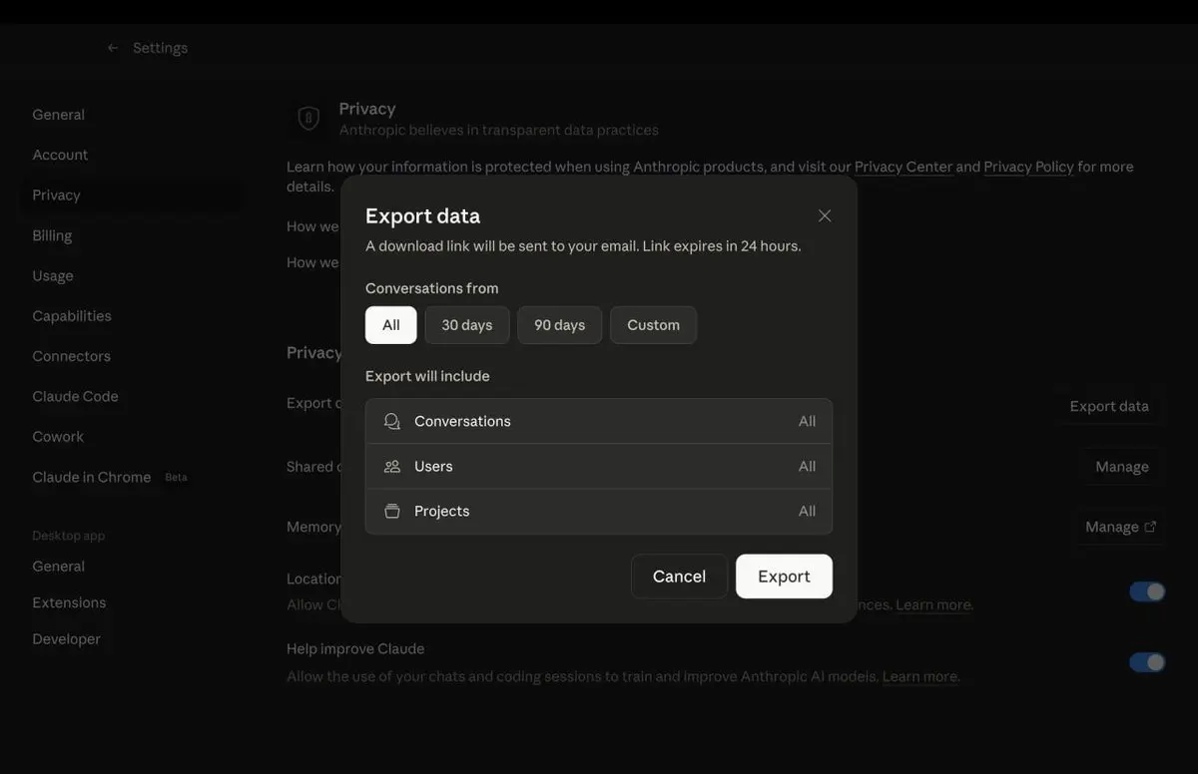This screenshot has width=1198, height=774.
Task: Click the Conversations row in export list
Action: pyautogui.click(x=599, y=421)
